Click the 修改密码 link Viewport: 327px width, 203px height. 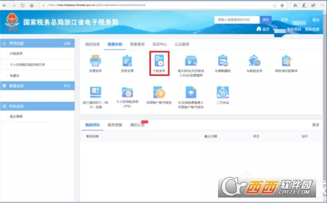(294, 29)
